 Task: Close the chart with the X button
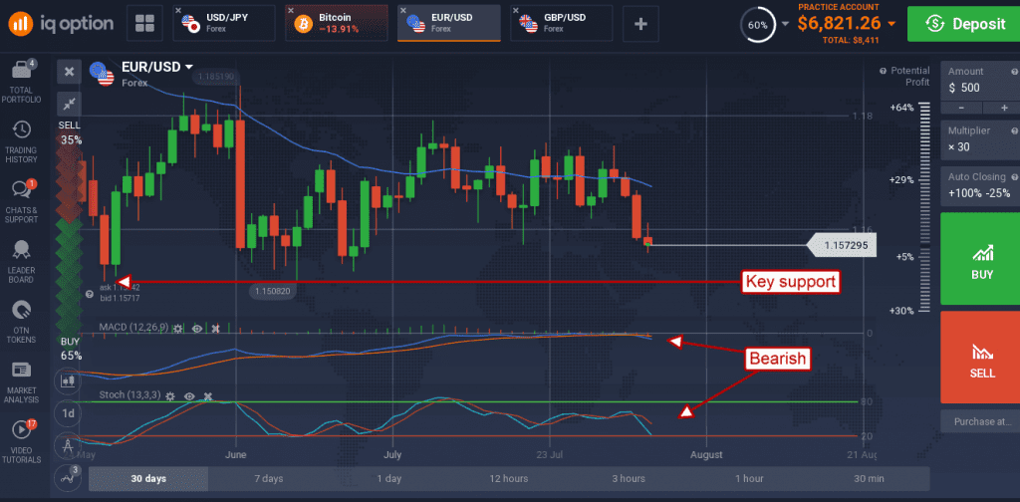(x=69, y=72)
